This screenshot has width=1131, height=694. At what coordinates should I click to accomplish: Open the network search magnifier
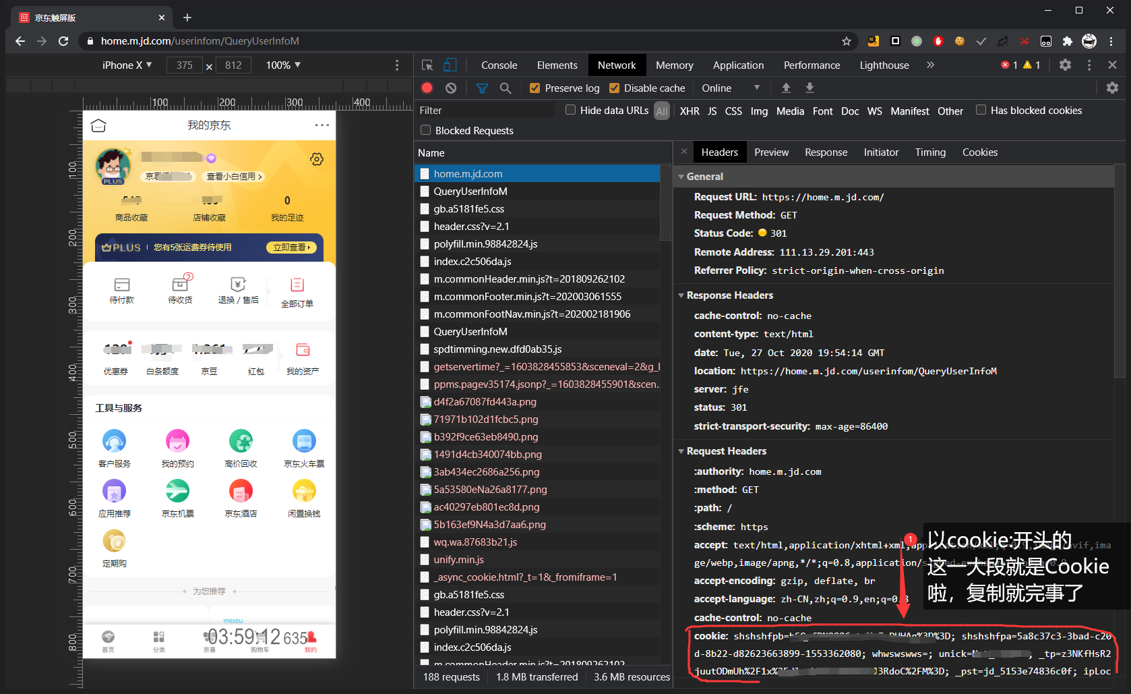pyautogui.click(x=506, y=88)
